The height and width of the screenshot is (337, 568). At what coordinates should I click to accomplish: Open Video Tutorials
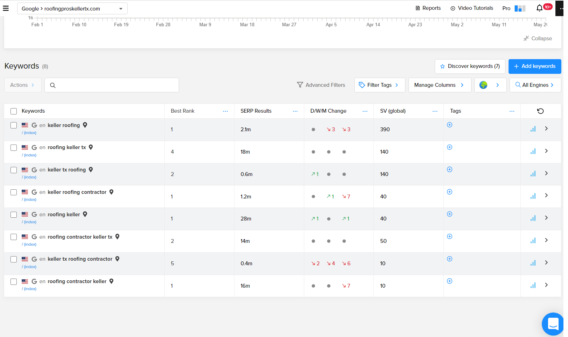point(471,8)
